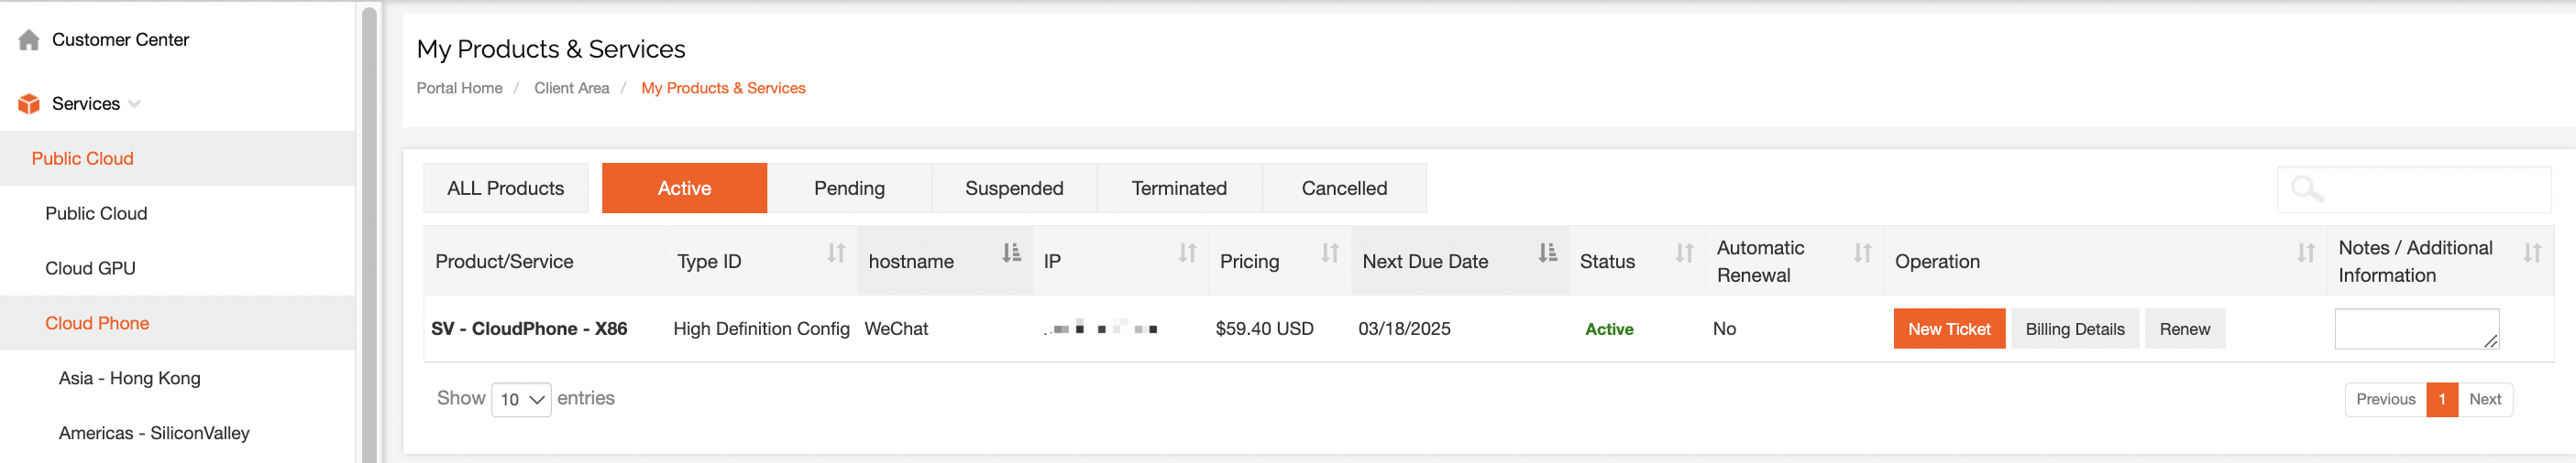Sort table by Type ID column
Screen dimensions: 2576x463
836,253
